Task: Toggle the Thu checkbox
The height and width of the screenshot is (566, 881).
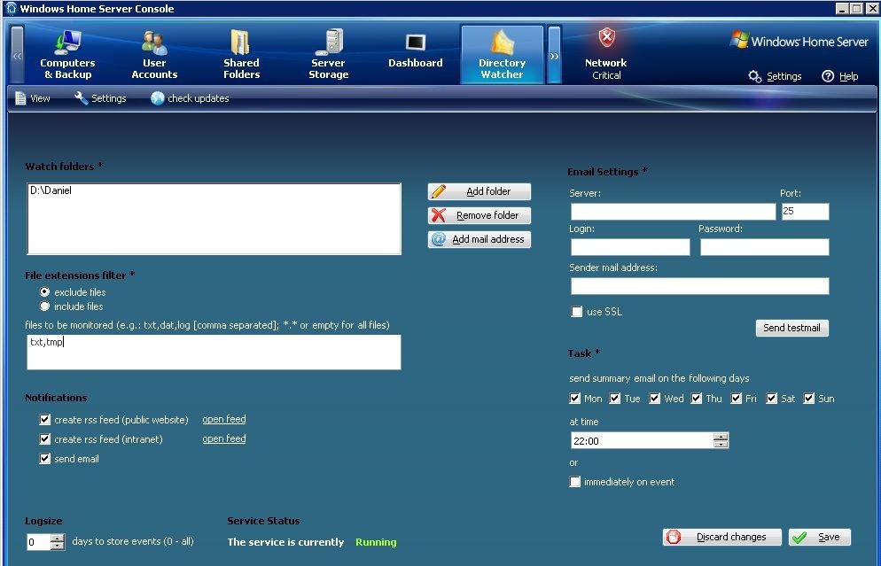Action: (x=697, y=399)
